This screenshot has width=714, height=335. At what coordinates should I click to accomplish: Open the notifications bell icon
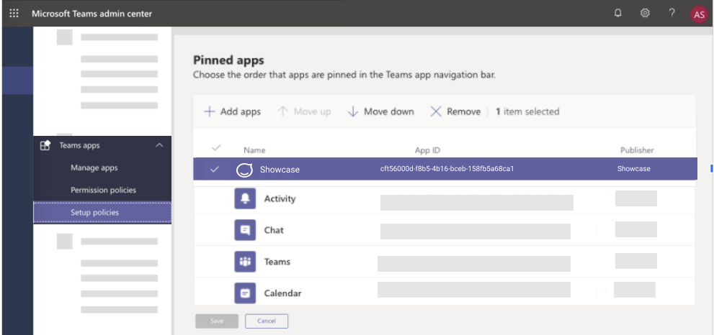tap(618, 13)
